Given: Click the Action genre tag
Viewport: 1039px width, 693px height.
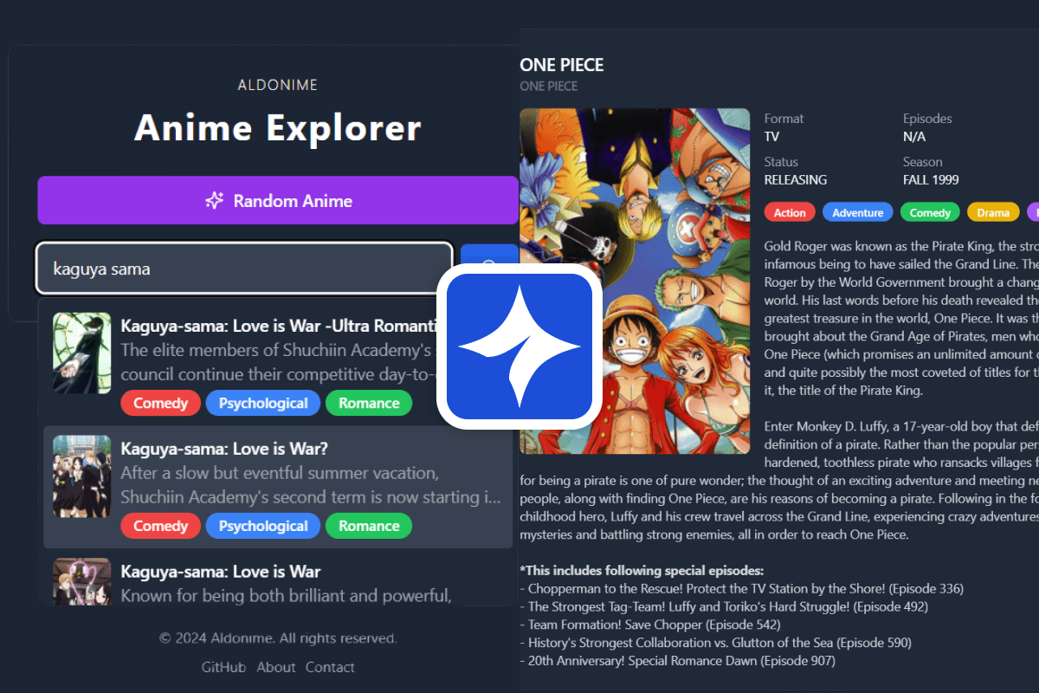Looking at the screenshot, I should 790,212.
